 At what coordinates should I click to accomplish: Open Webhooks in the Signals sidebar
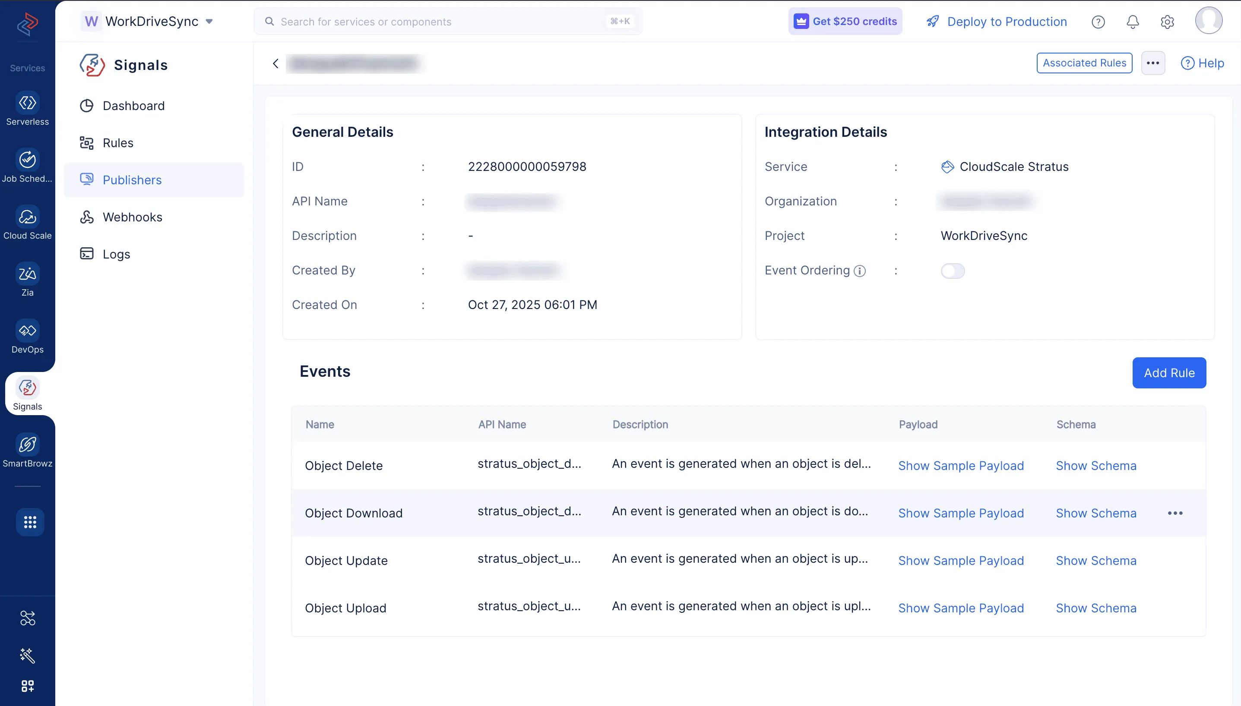click(132, 217)
